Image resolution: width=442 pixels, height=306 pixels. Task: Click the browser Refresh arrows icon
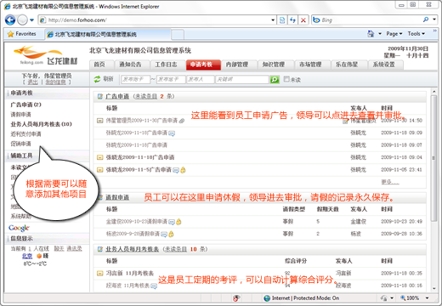click(292, 20)
